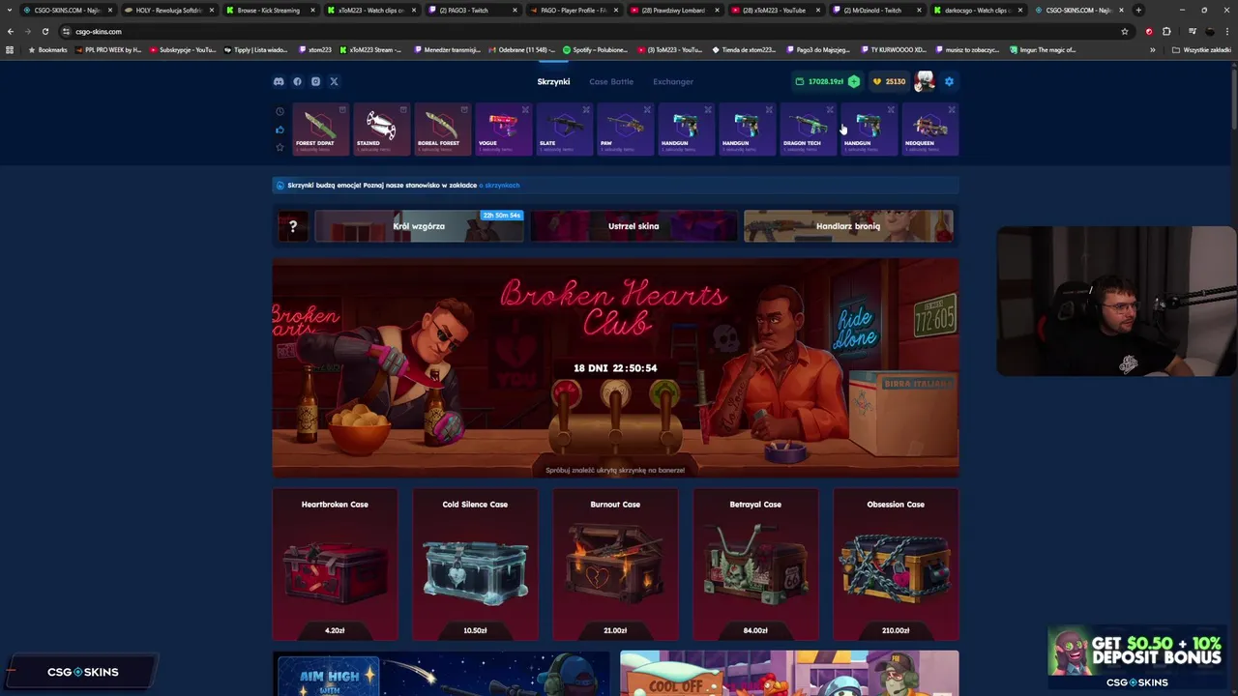Click the address bar showing csgo-skins.com
Screen dimensions: 1238x696
[x=595, y=31]
